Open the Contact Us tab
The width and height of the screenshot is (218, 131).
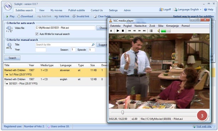[x=97, y=10]
